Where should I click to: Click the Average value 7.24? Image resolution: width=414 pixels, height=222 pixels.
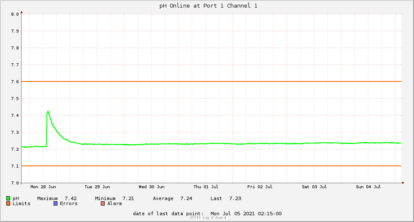[x=186, y=198]
